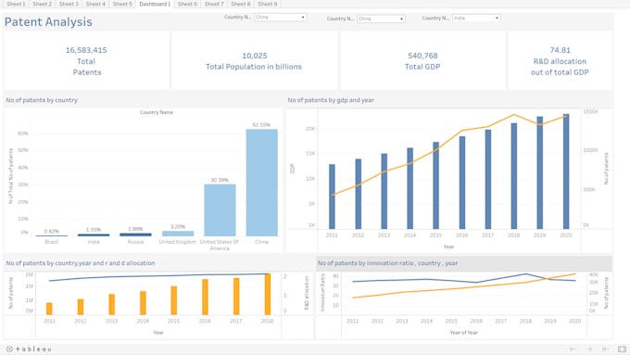Click the 16,583,415 Total Patents card
630x355 pixels.
click(86, 61)
